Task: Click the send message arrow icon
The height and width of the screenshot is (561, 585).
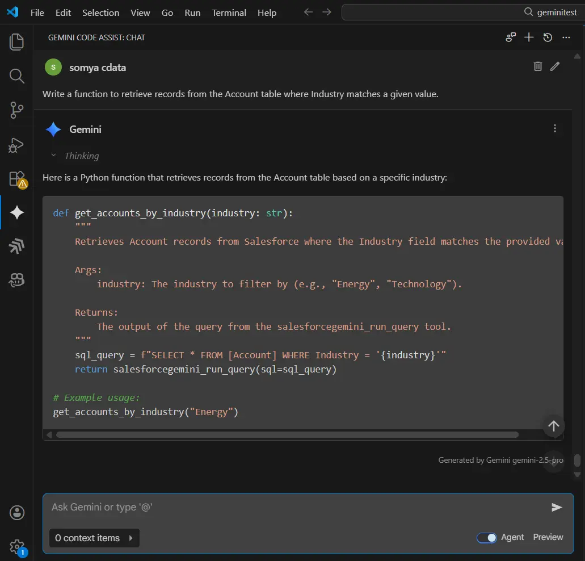Action: pyautogui.click(x=557, y=507)
